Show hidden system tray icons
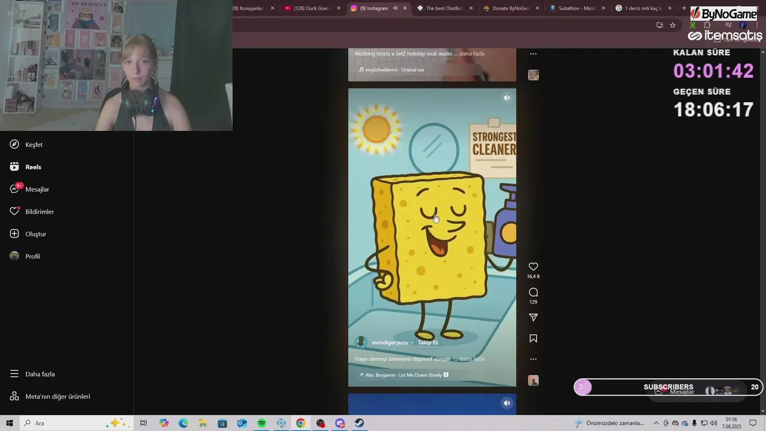The height and width of the screenshot is (431, 766). [x=656, y=423]
